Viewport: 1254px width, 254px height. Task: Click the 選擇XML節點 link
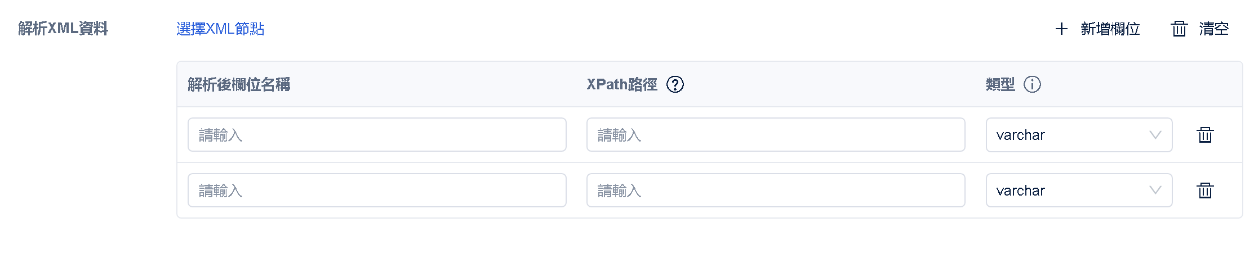220,29
